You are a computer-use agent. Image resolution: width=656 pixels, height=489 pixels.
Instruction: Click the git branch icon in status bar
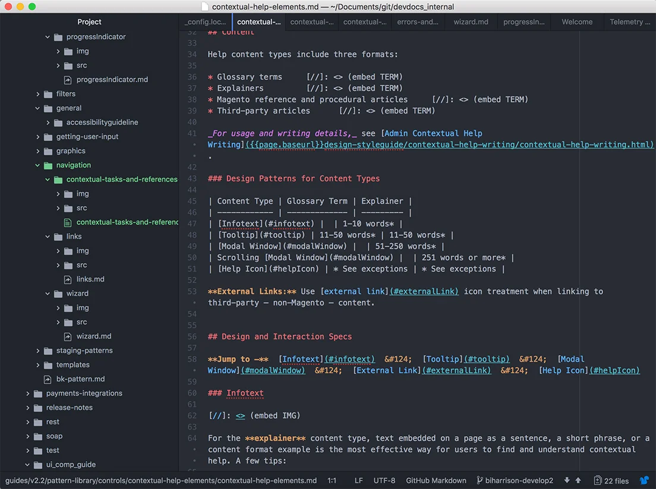coord(480,480)
